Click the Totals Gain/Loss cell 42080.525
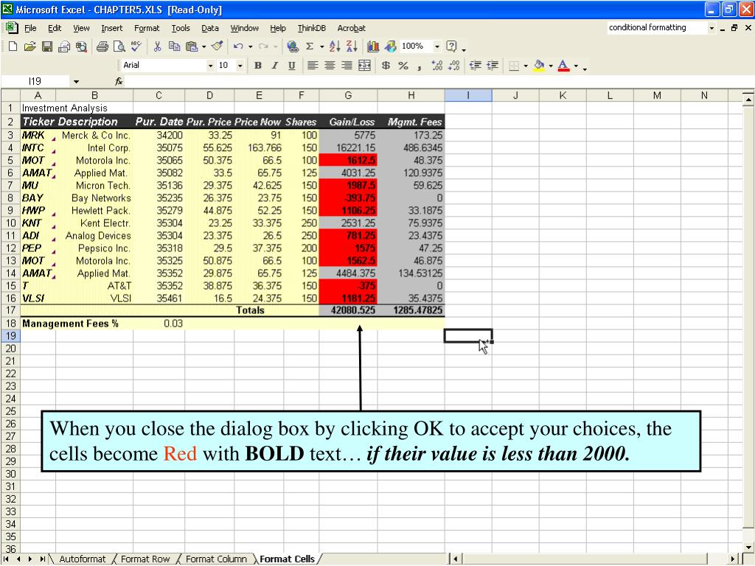755x566 pixels. tap(348, 310)
